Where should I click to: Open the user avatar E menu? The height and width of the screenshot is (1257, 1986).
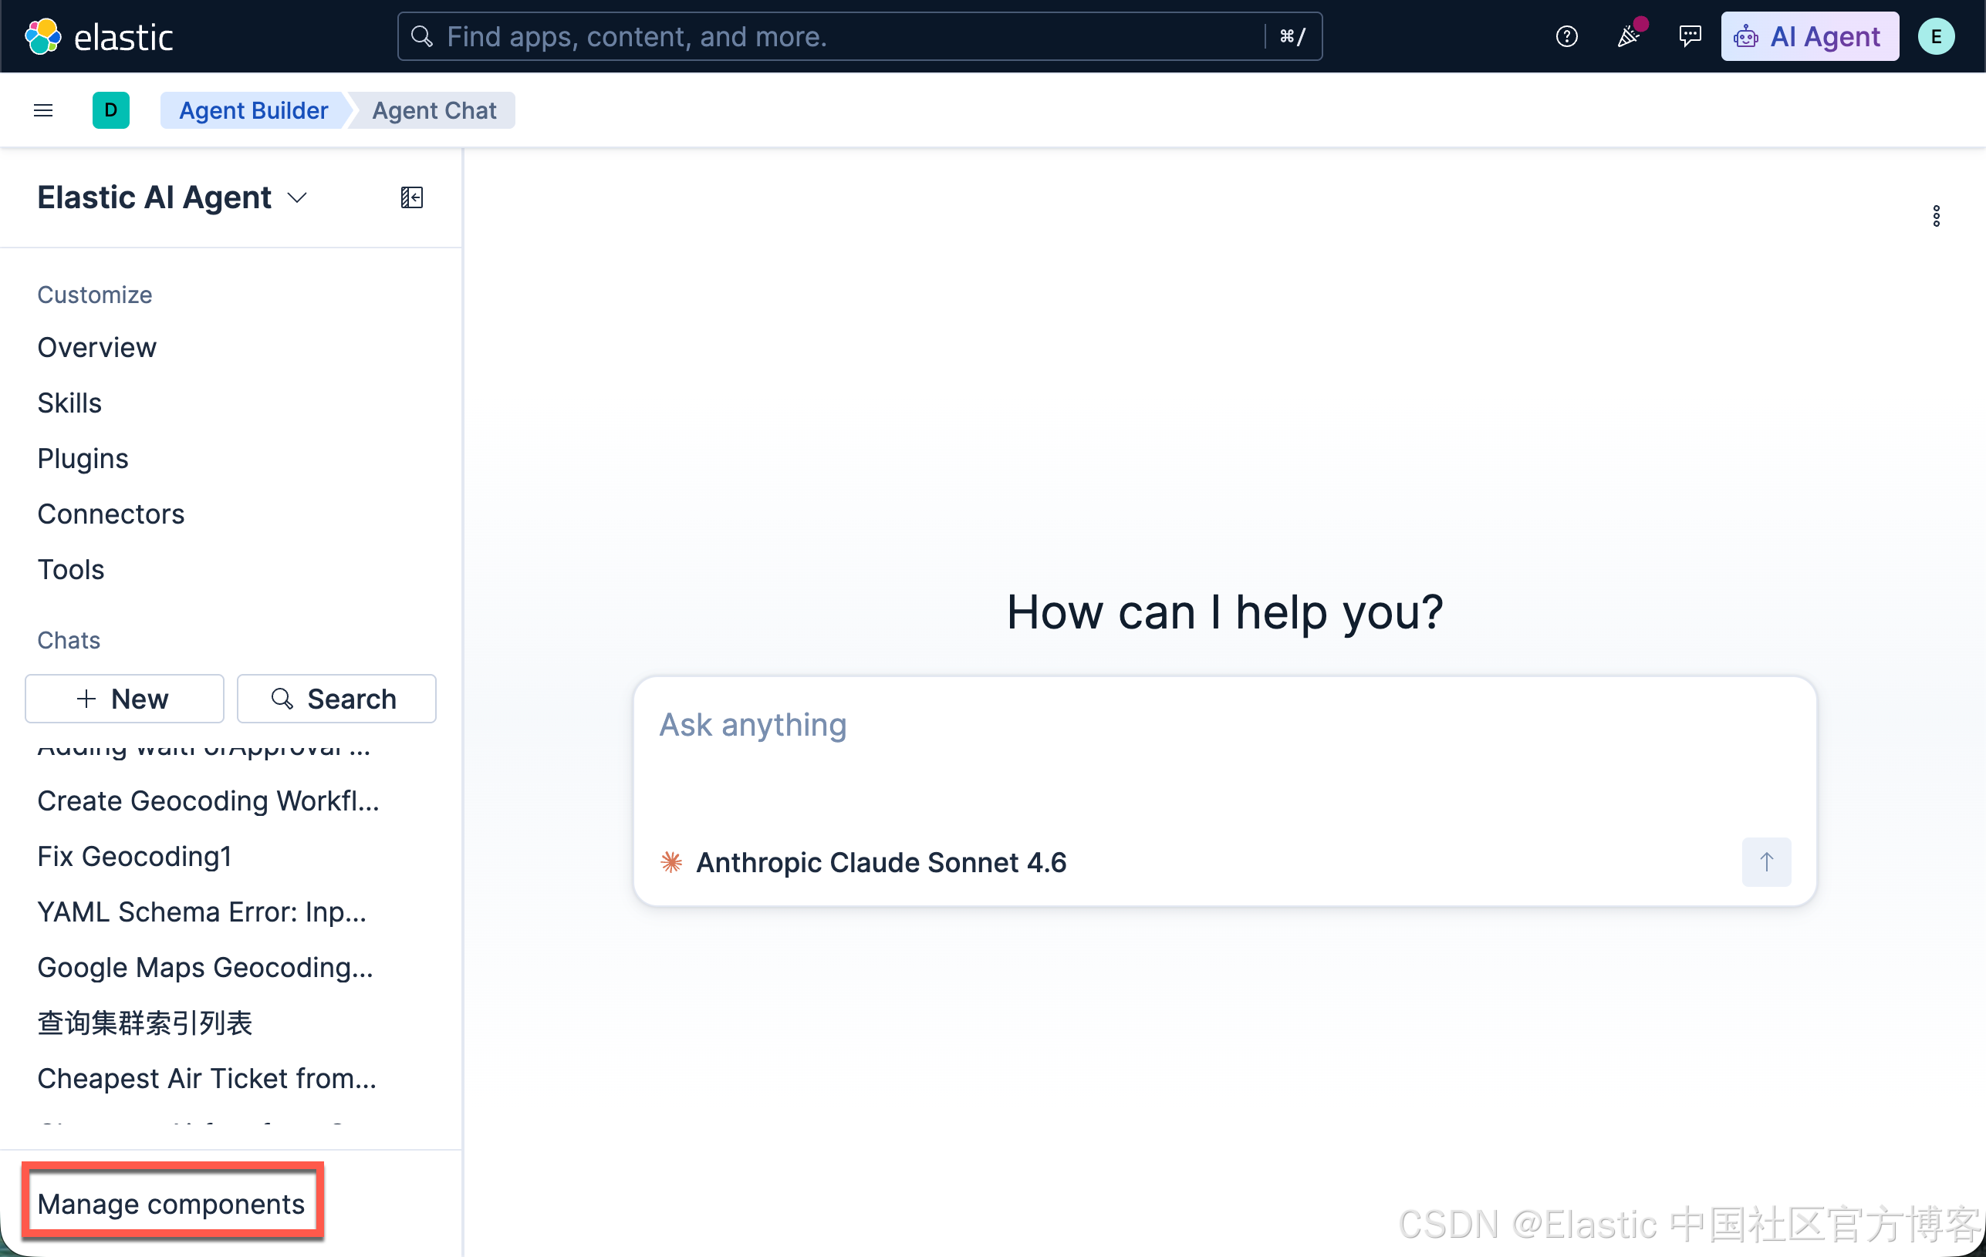1937,36
